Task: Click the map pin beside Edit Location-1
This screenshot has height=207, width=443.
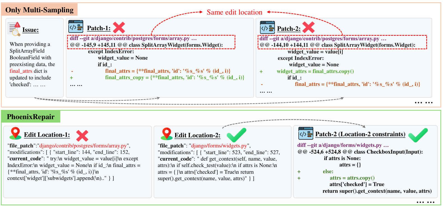Action: click(15, 133)
